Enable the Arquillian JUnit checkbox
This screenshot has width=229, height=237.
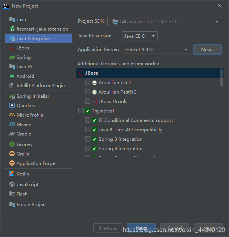coord(88,82)
